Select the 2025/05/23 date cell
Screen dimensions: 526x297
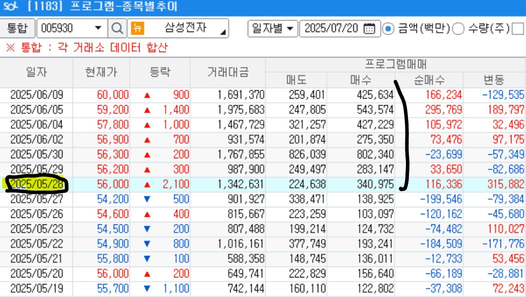click(x=37, y=229)
